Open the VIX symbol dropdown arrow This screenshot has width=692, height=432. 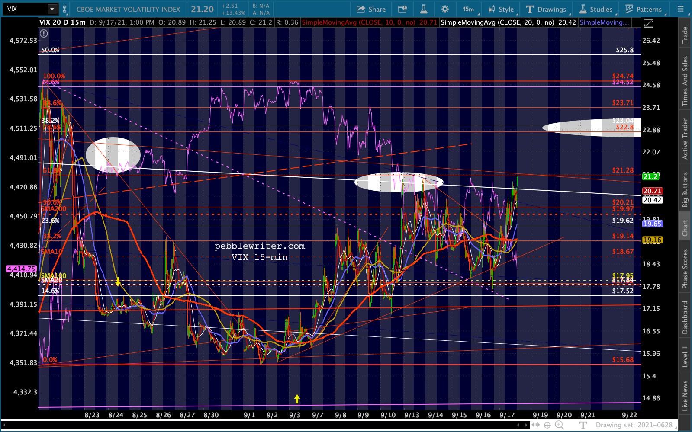point(52,9)
